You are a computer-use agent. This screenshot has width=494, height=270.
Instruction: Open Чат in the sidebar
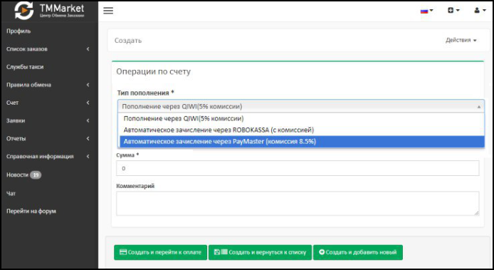pos(11,193)
